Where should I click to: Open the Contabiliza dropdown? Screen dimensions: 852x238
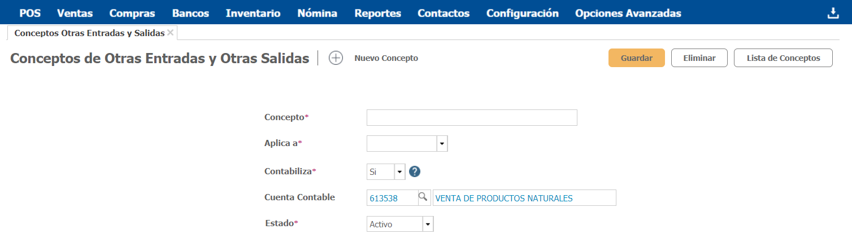(399, 172)
